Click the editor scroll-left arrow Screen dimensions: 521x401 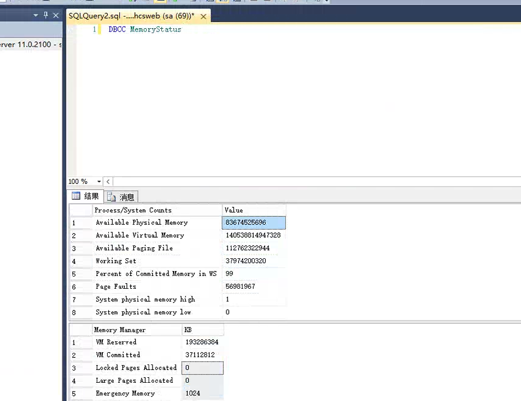pyautogui.click(x=108, y=181)
